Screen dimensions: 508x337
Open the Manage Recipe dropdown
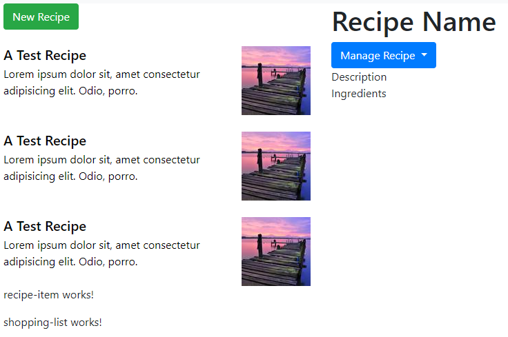click(x=384, y=55)
